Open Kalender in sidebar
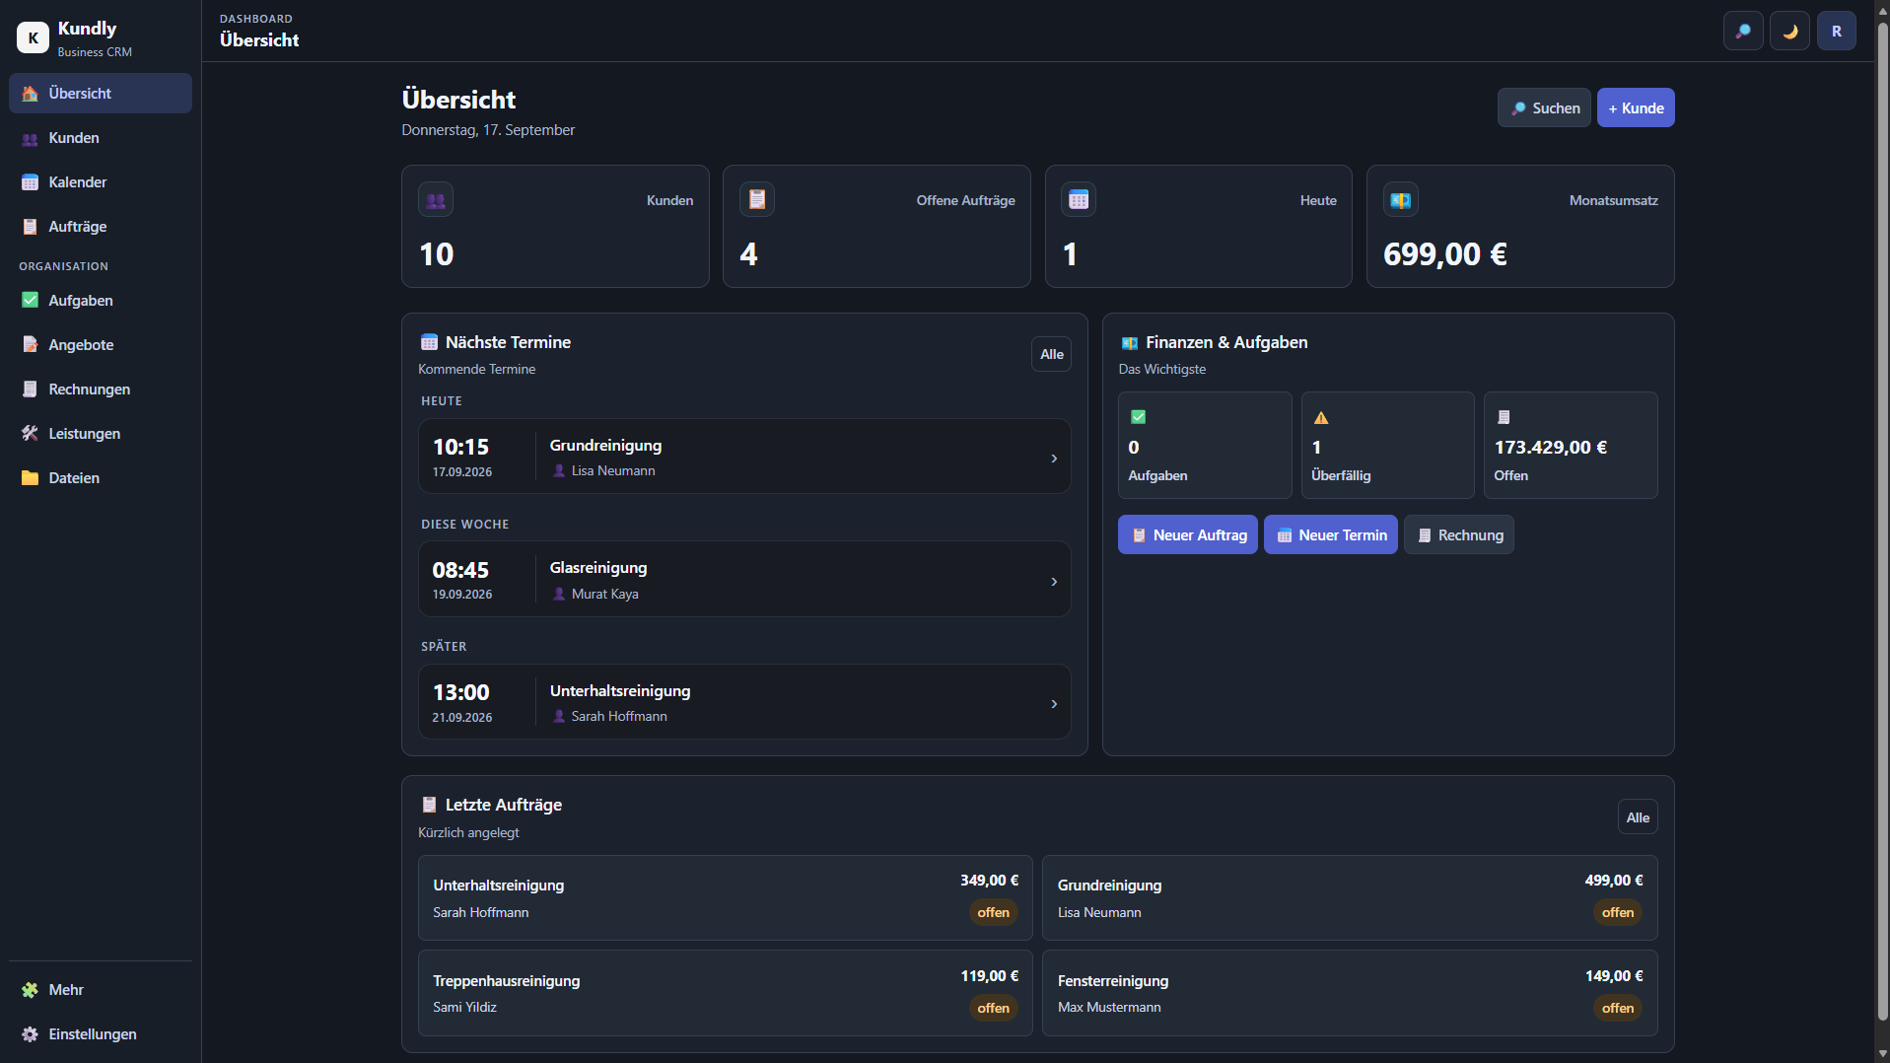Screen dimensions: 1890x1063 coord(101,182)
